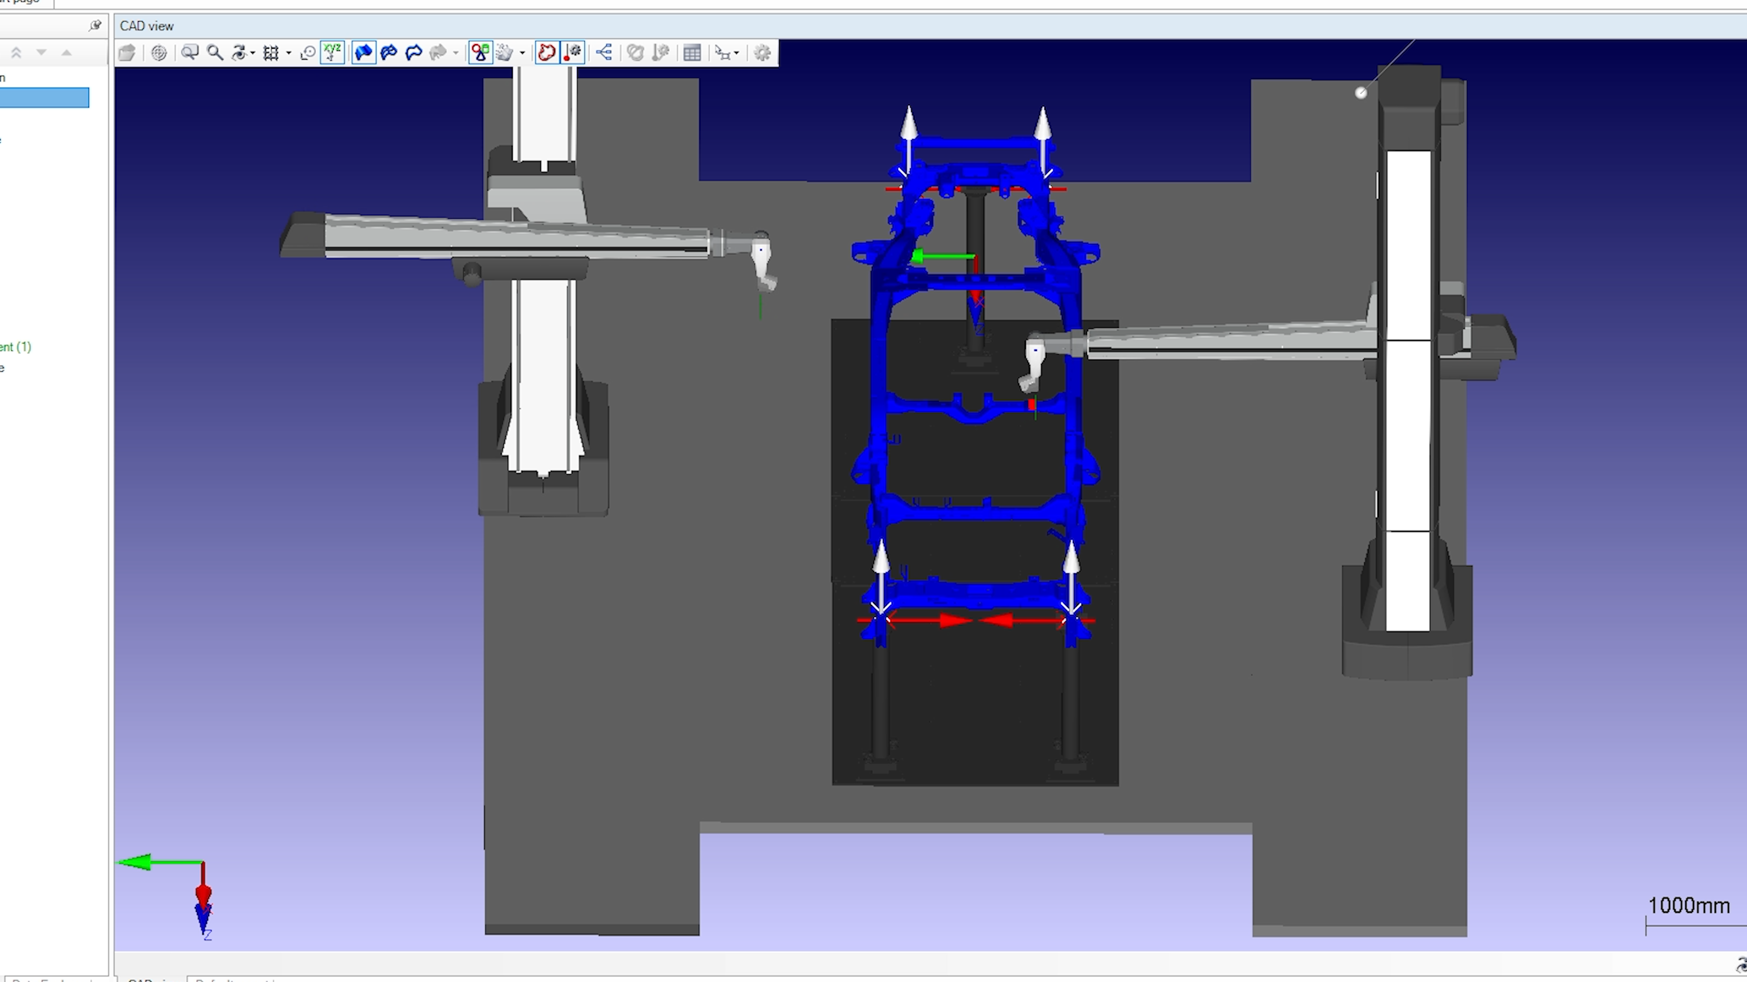This screenshot has width=1747, height=982.
Task: Click the '1000mm' scale label
Action: point(1689,906)
